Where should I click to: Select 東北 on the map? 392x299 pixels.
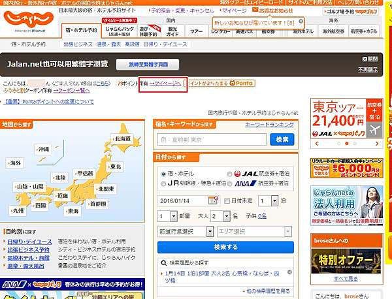click(115, 166)
